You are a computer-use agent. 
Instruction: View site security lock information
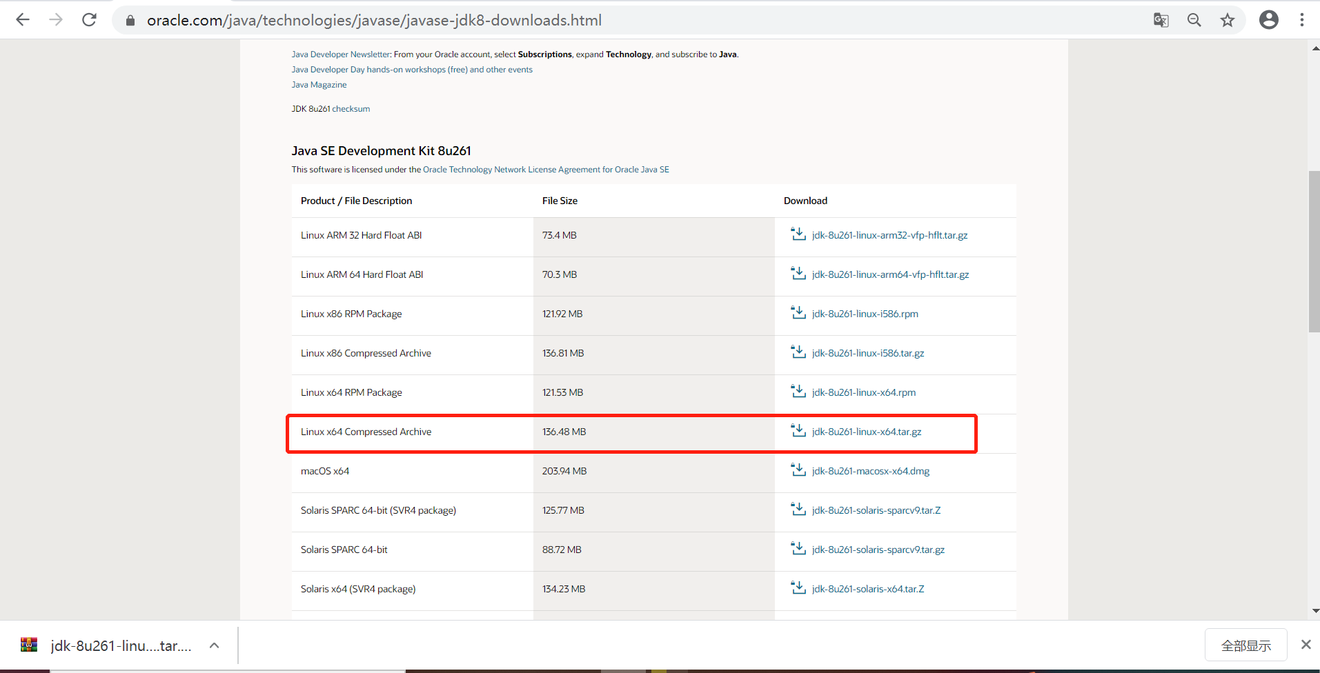(130, 21)
